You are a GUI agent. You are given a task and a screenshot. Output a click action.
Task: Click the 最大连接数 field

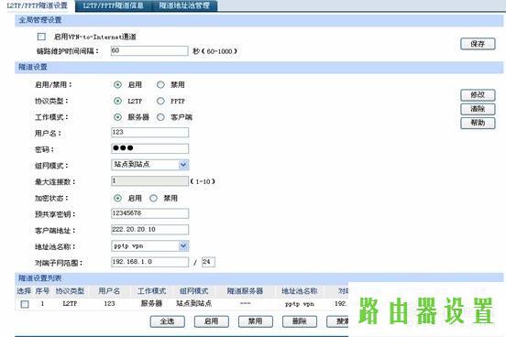point(149,181)
